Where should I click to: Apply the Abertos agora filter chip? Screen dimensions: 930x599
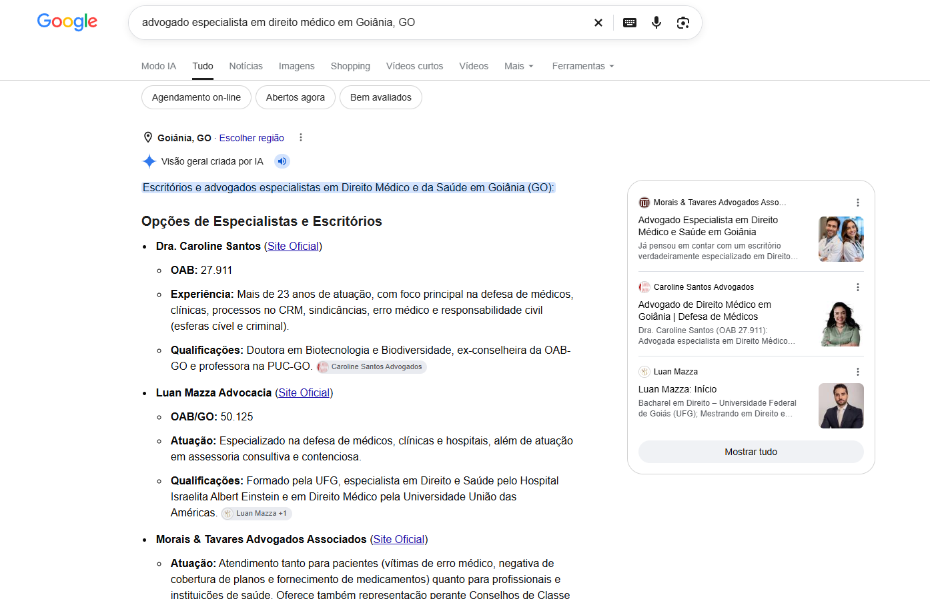coord(296,97)
